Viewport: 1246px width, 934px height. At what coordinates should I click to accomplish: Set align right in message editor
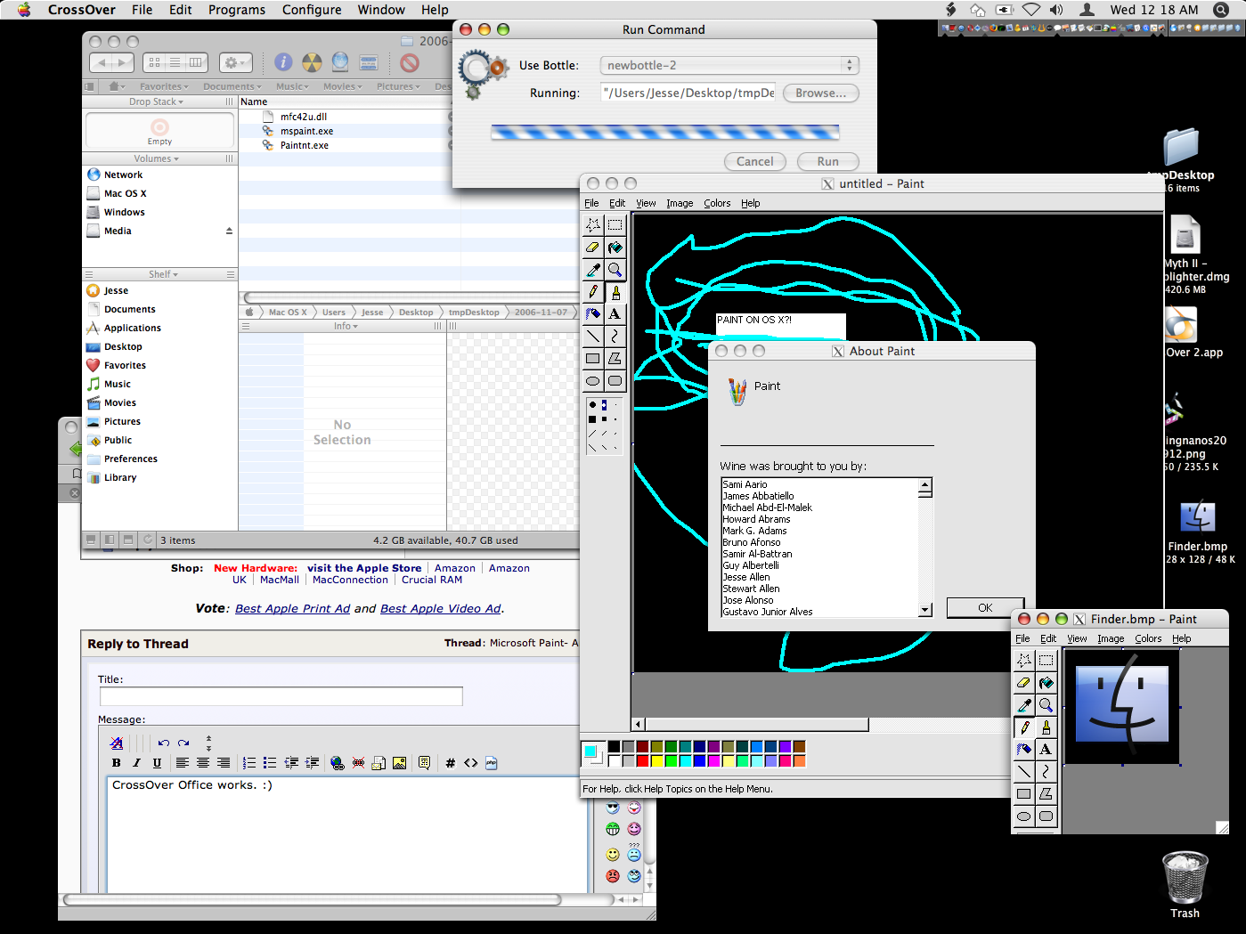224,763
